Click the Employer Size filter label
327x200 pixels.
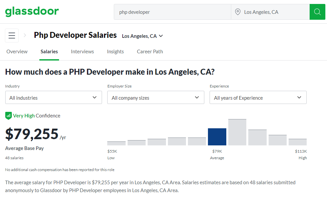[119, 86]
